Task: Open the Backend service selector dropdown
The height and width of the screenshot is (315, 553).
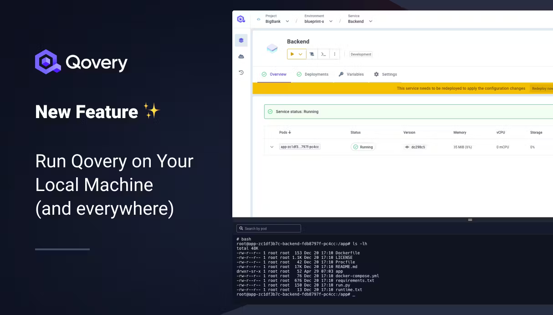Action: [x=370, y=21]
